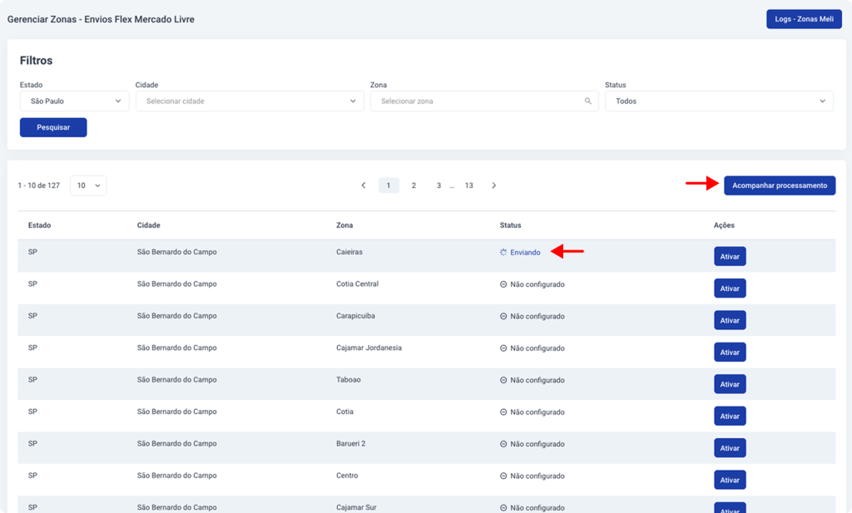852x513 pixels.
Task: Open Logs - Zonas Meli
Action: click(x=804, y=19)
